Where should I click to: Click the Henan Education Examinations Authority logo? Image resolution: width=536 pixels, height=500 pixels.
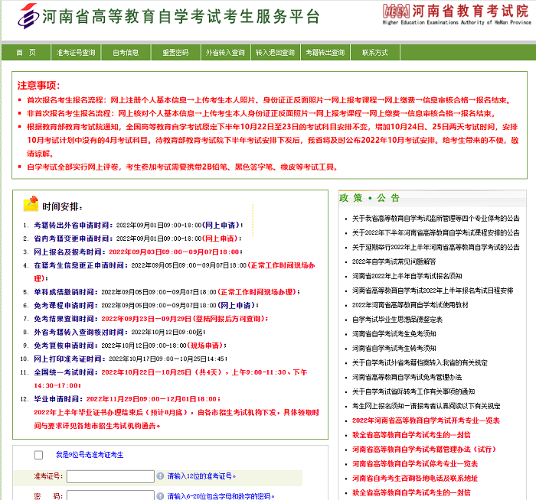point(396,11)
